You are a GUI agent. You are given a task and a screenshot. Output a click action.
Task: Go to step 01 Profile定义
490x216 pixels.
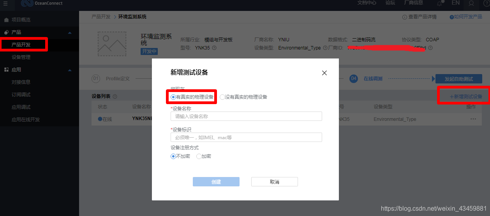(x=111, y=79)
